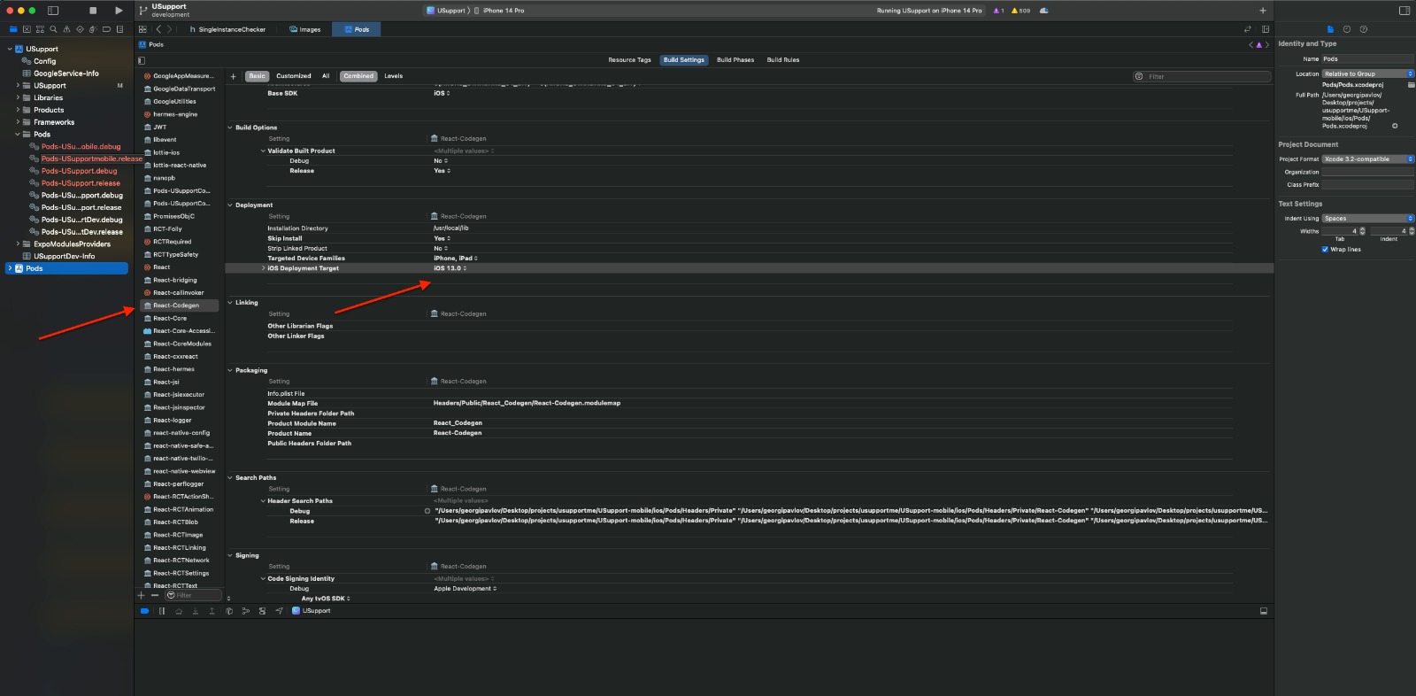Open the Breakpoint navigator icon
Image resolution: width=1416 pixels, height=696 pixels.
click(106, 29)
